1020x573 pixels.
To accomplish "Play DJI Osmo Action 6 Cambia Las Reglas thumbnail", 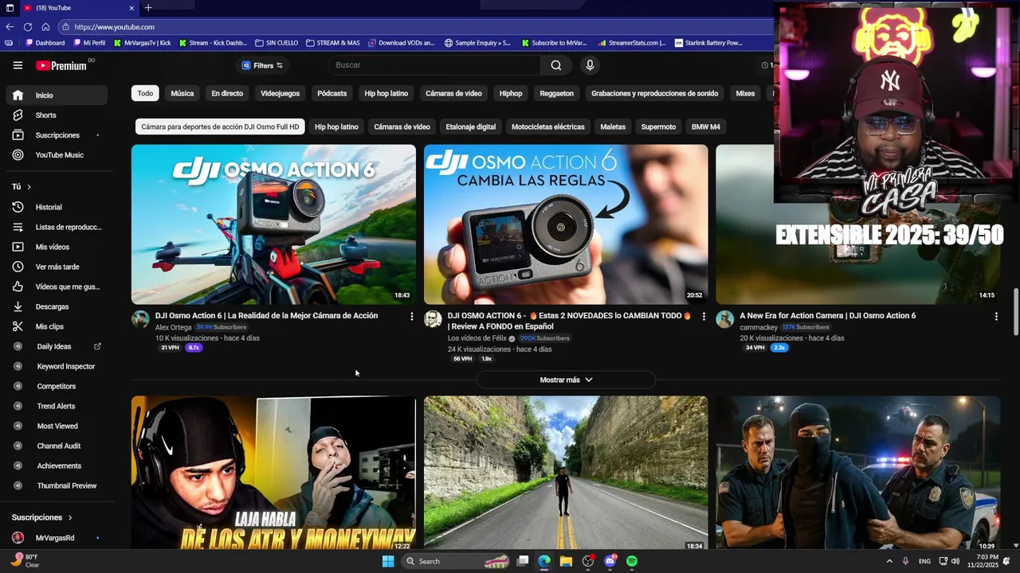I will 566,224.
